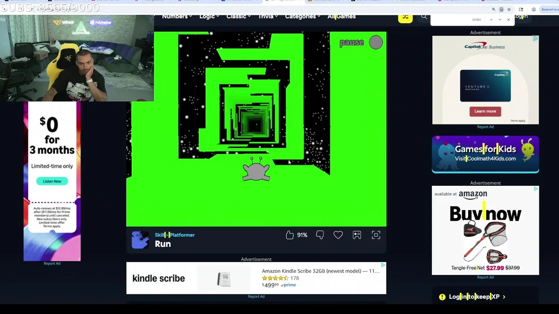
Task: Click the Kindle Scribe product image
Action: 224,279
